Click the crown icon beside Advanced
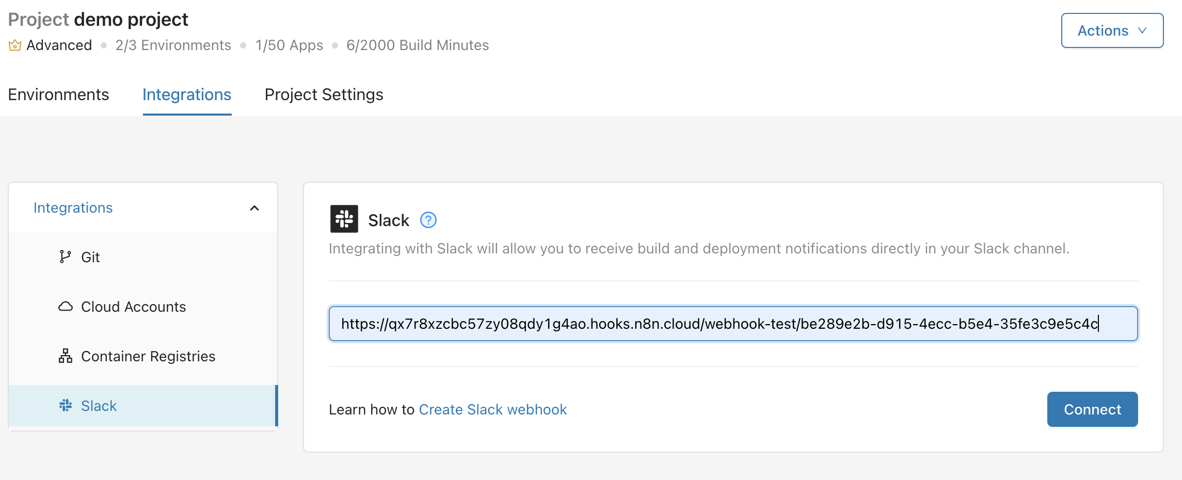 coord(15,45)
